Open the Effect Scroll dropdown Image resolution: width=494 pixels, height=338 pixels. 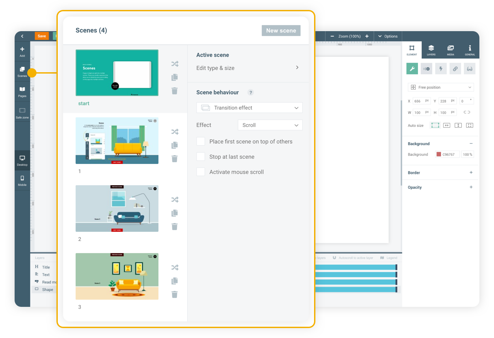point(270,125)
